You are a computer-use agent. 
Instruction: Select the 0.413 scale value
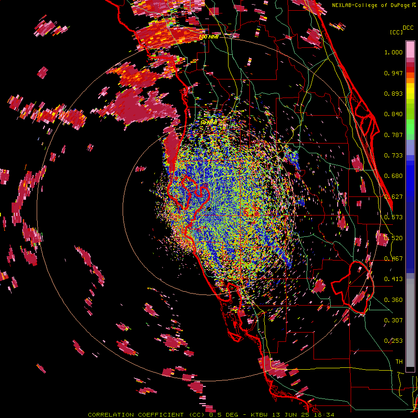point(393,279)
